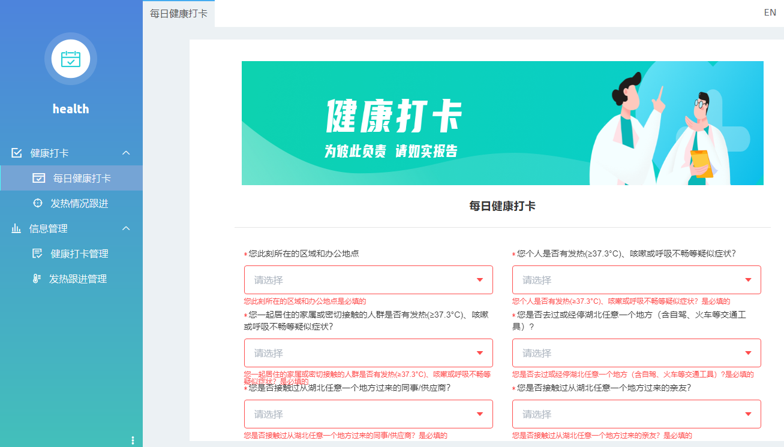The image size is (784, 447).
Task: Click the label 您此刻所在的区域和办公地点
Action: coord(304,253)
